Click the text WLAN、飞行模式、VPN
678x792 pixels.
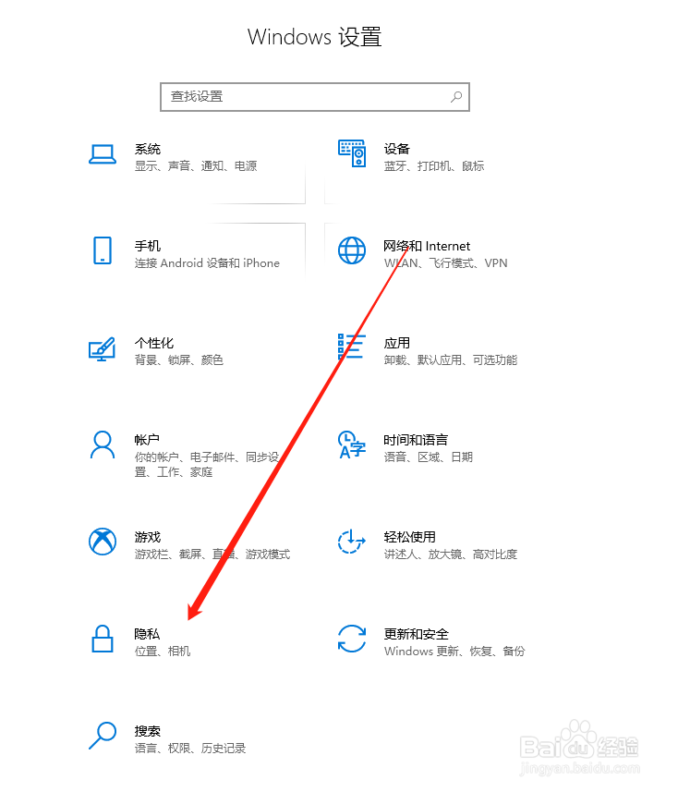click(446, 263)
